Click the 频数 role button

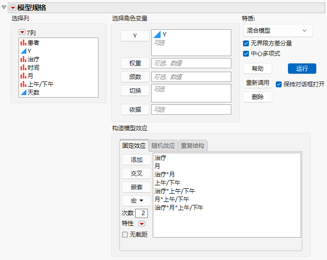coord(135,77)
